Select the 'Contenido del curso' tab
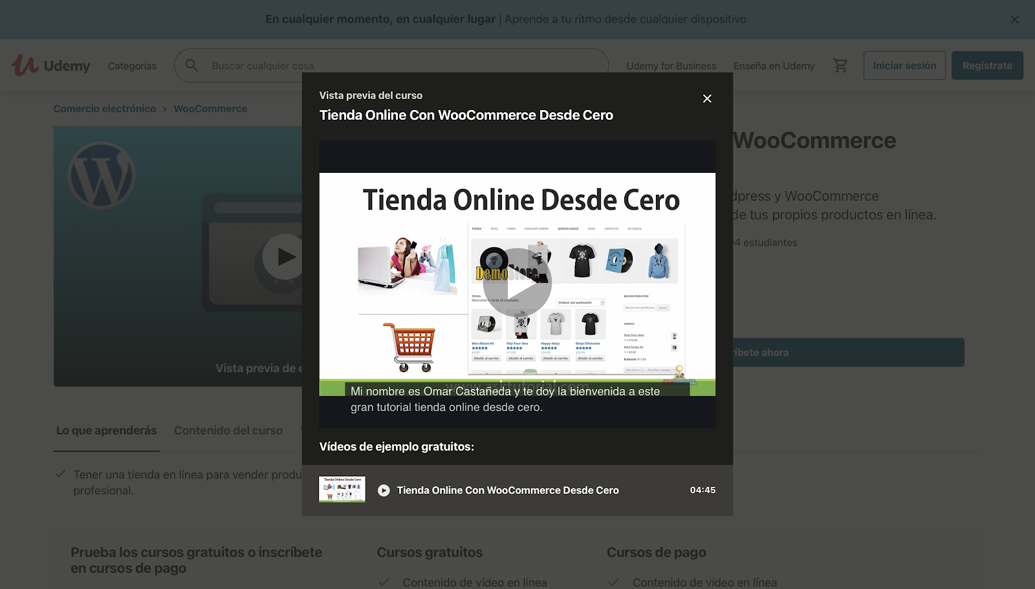This screenshot has width=1035, height=589. coord(228,431)
